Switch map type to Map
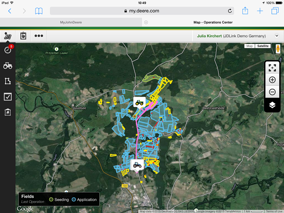This screenshot has width=284, height=213. [x=250, y=46]
